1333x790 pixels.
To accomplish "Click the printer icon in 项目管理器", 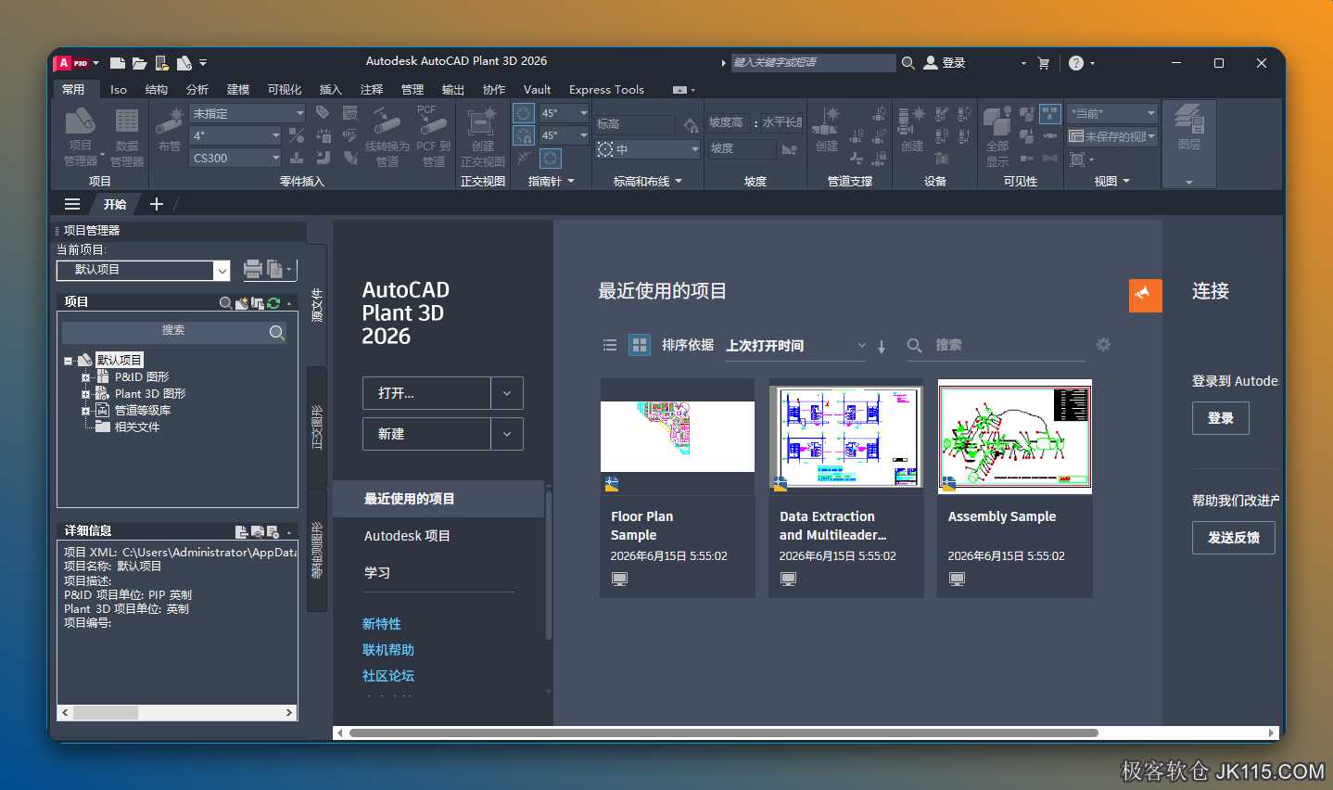I will point(252,269).
